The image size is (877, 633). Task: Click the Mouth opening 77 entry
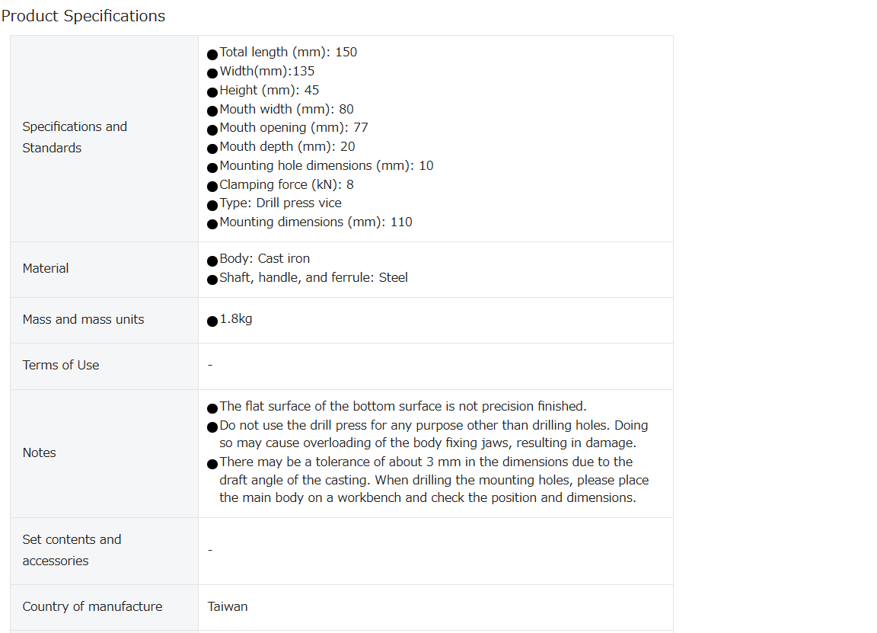pos(294,128)
